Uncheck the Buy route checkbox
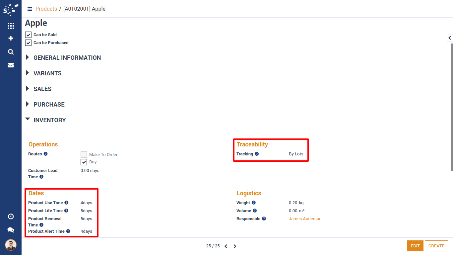 (x=84, y=162)
